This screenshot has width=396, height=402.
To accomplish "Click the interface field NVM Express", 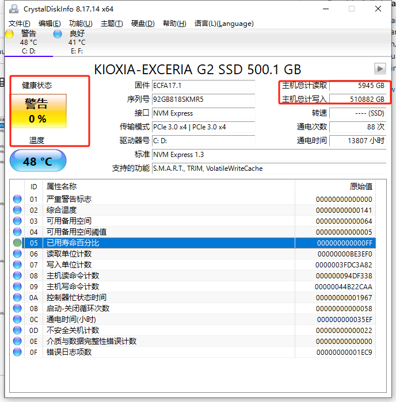I will tap(203, 113).
